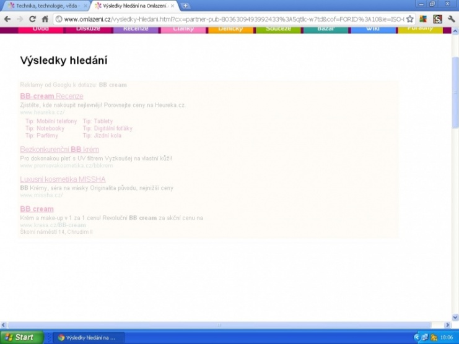The width and height of the screenshot is (459, 344).
Task: Open the Chrome wrench settings menu
Action: coord(451,19)
